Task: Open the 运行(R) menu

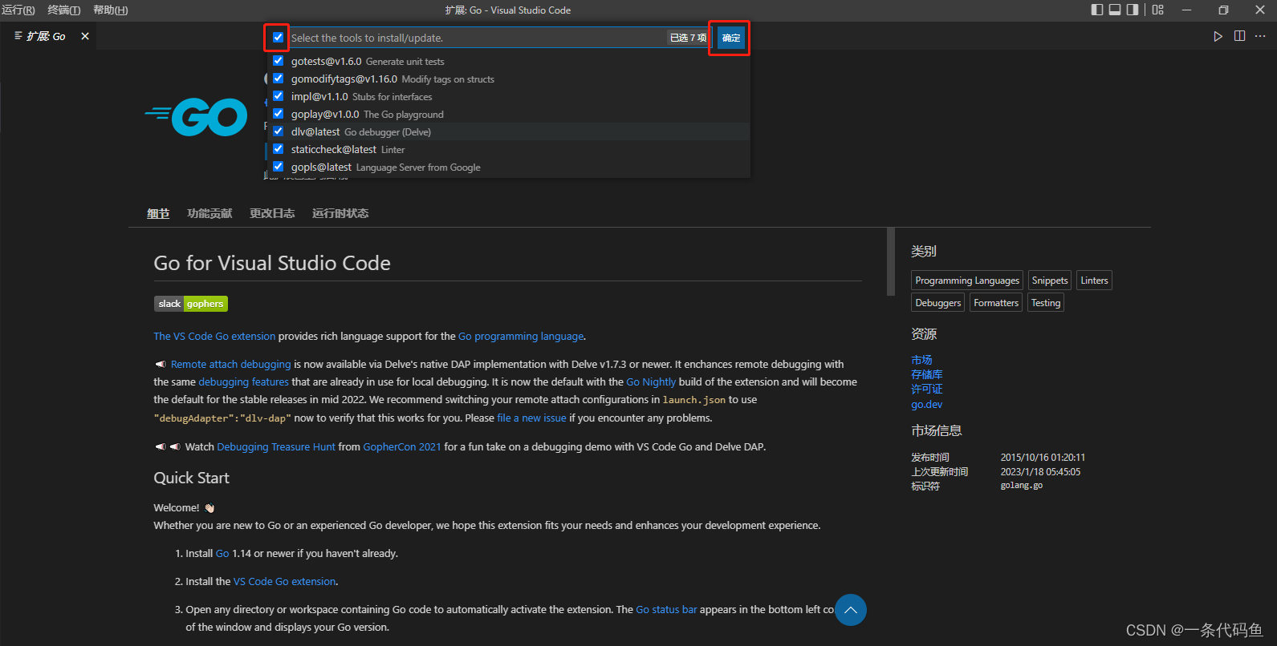Action: [18, 10]
